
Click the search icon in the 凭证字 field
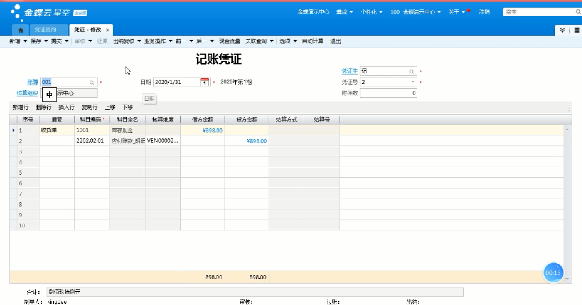coord(412,72)
